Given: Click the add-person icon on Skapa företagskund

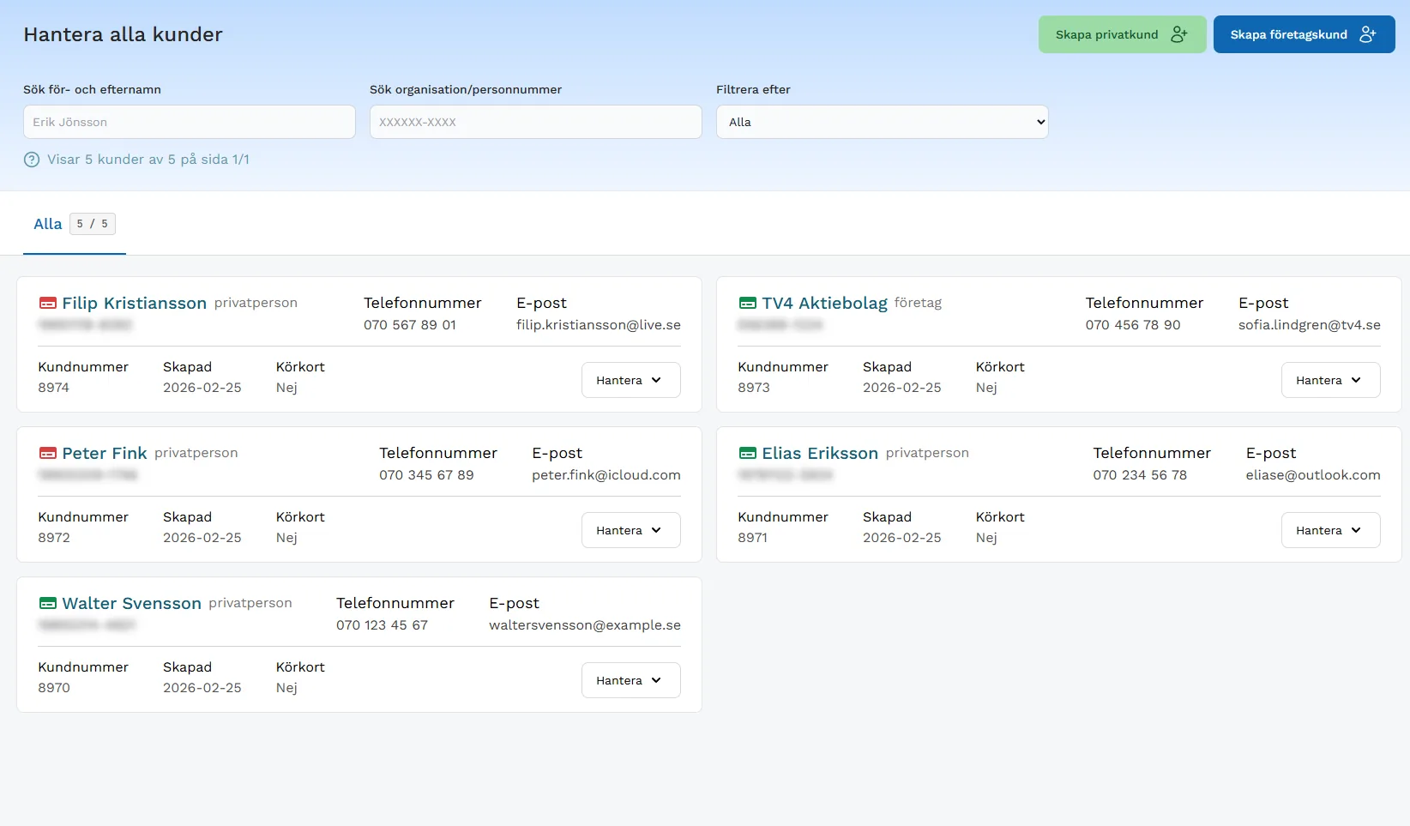Looking at the screenshot, I should pos(1368,34).
